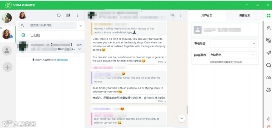Open the settings gear in right sidebar
Viewport: 272px width, 129px height.
point(268,90)
